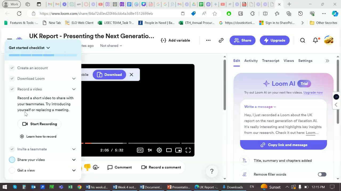This screenshot has width=341, height=191.
Task: Copy the video link with the chain icon
Action: pos(221,40)
